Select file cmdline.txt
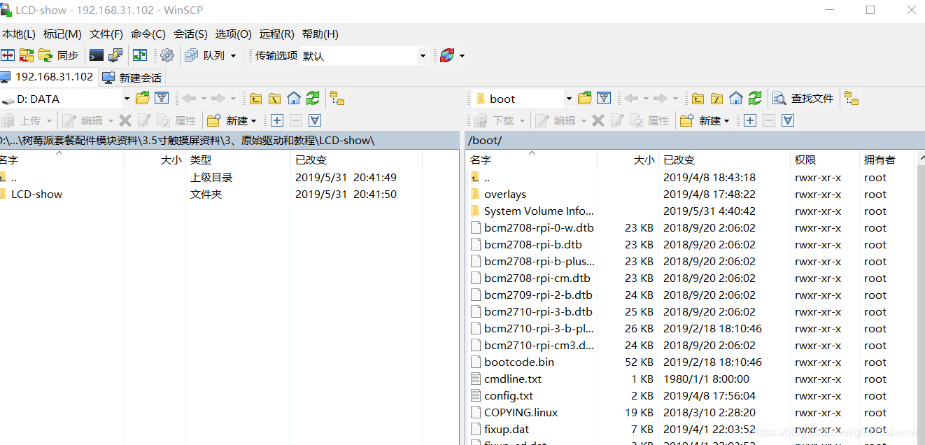 coord(512,379)
